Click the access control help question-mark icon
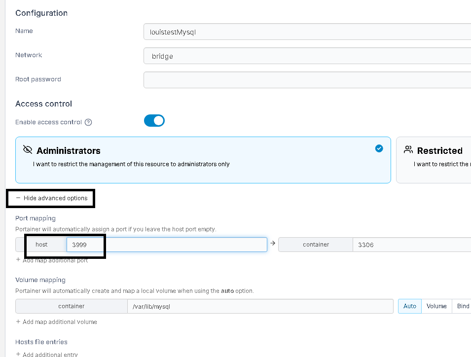The image size is (471, 357). 88,122
